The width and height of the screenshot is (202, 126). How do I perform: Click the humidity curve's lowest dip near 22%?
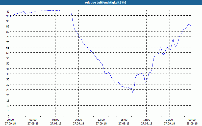click(133, 92)
